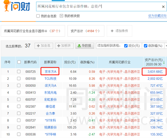Click the 现价(元) column header

coord(70,62)
